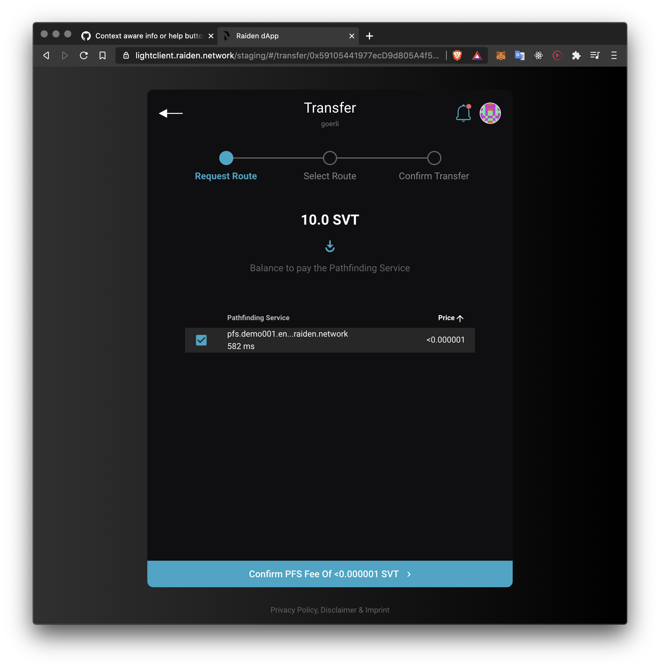Open the browser hamburger menu
The width and height of the screenshot is (660, 668).
614,55
